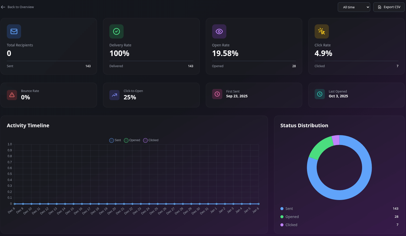Click the Jan 6 data point on timeline
The width and height of the screenshot is (406, 236).
tap(259, 204)
